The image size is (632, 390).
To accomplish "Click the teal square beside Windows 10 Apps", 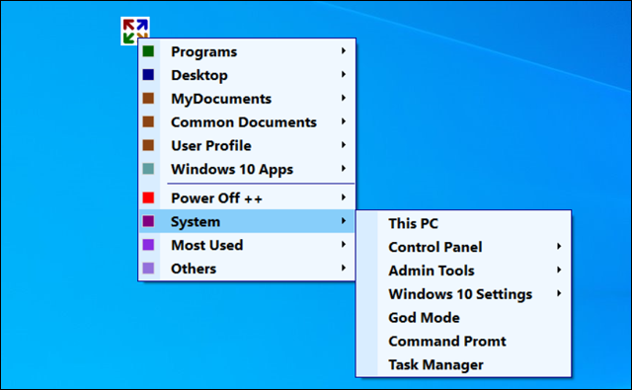I will point(148,169).
